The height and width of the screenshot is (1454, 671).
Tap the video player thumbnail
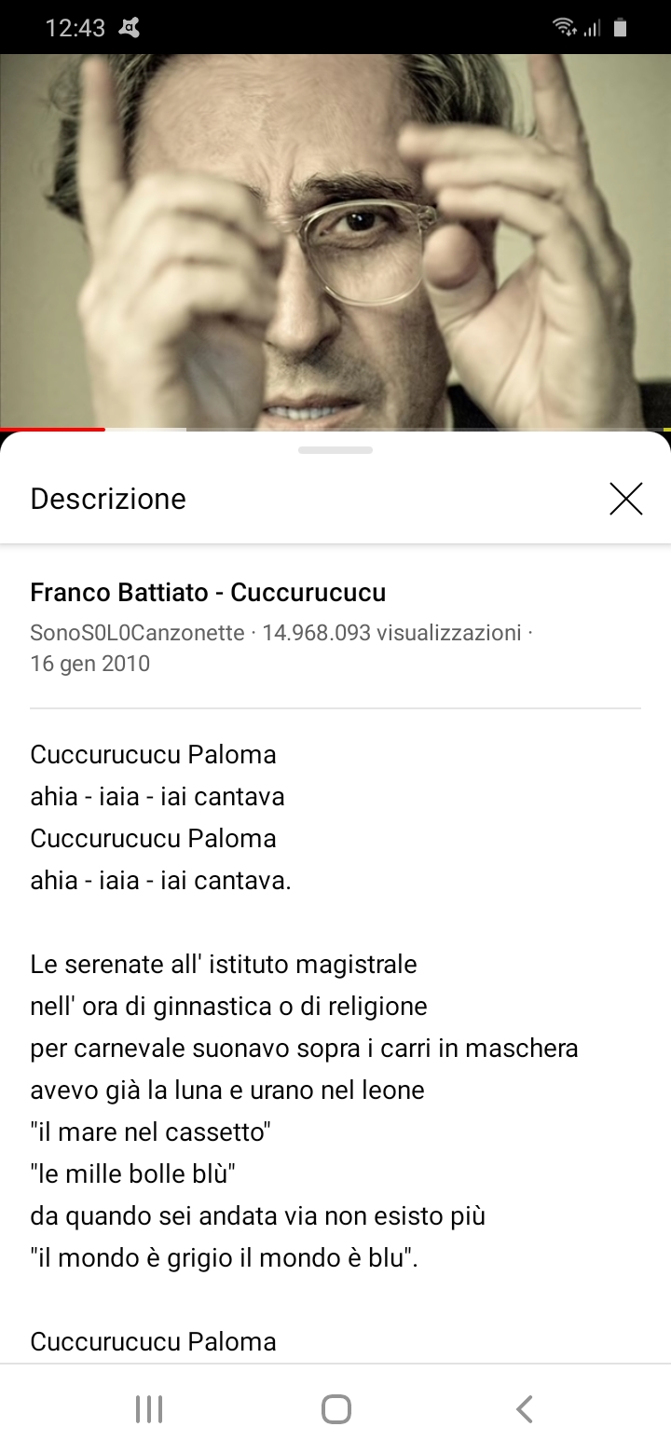click(335, 240)
